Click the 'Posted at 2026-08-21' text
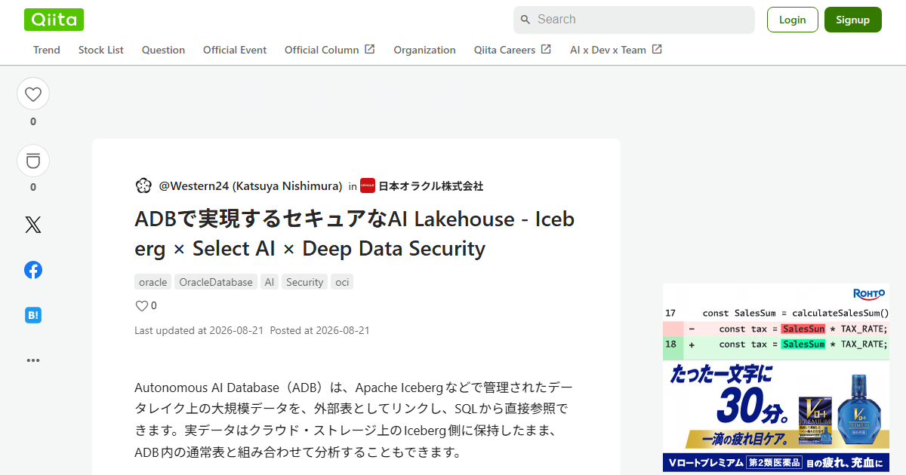This screenshot has height=475, width=906. pos(320,330)
